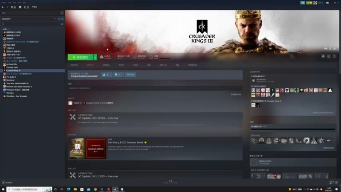Toggle favorite star for this game
Viewport: 341px width, 192px height.
335,56
